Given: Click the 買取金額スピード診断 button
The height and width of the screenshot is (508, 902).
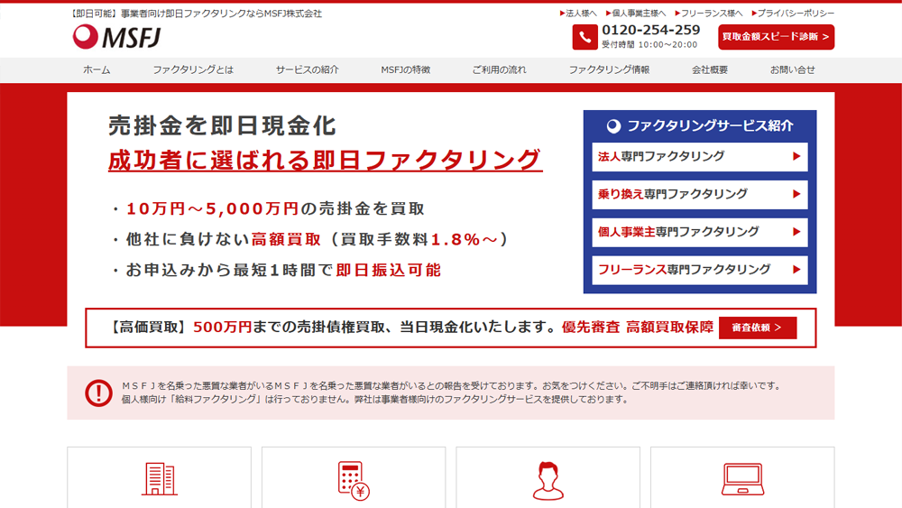Looking at the screenshot, I should tap(776, 37).
